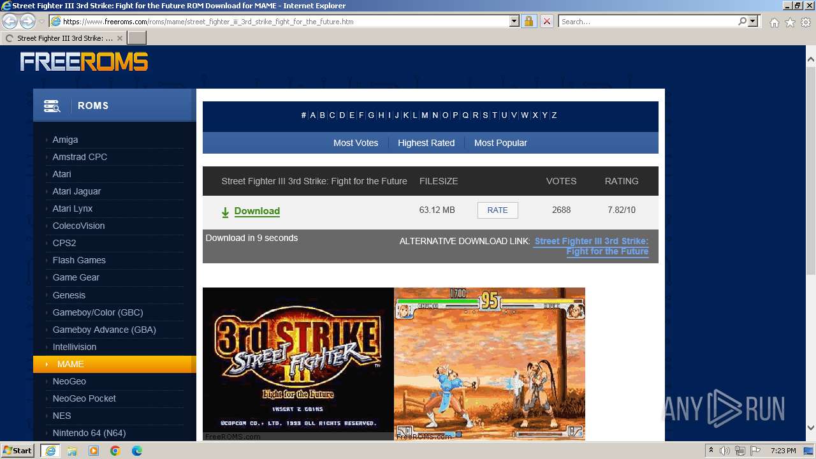Open the Most Popular tab
This screenshot has width=816, height=459.
500,143
